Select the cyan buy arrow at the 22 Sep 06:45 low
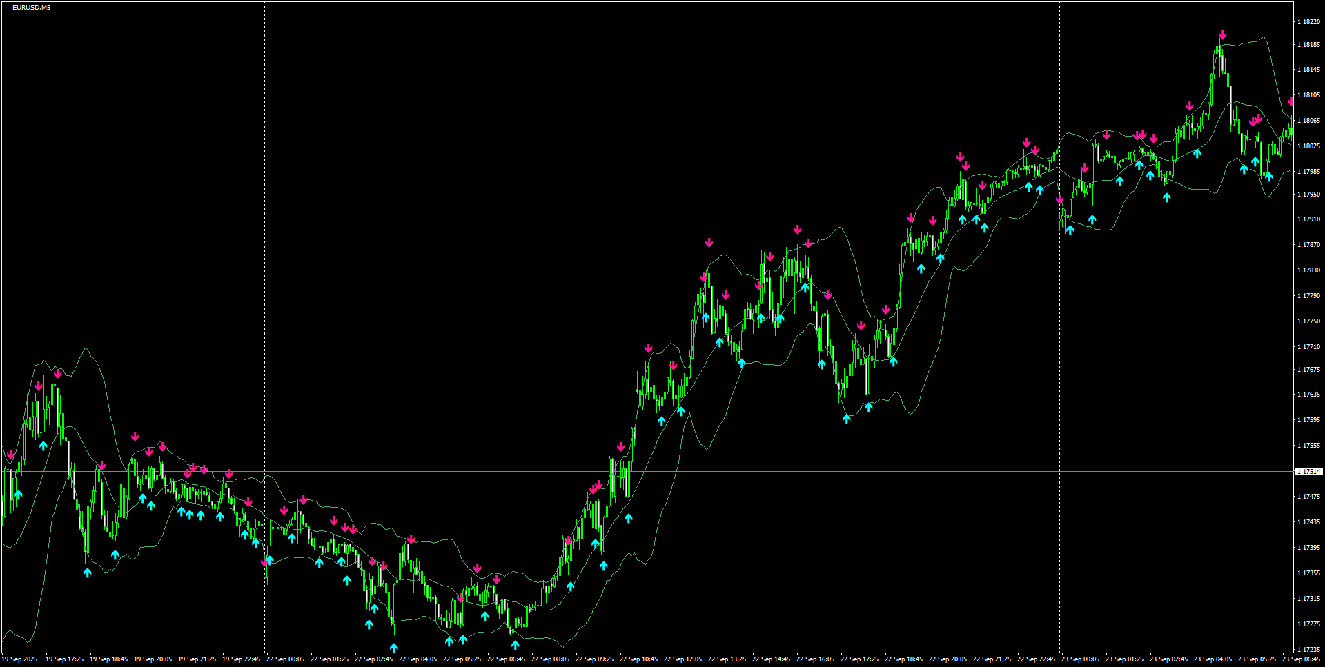The height and width of the screenshot is (667, 1325). [515, 644]
